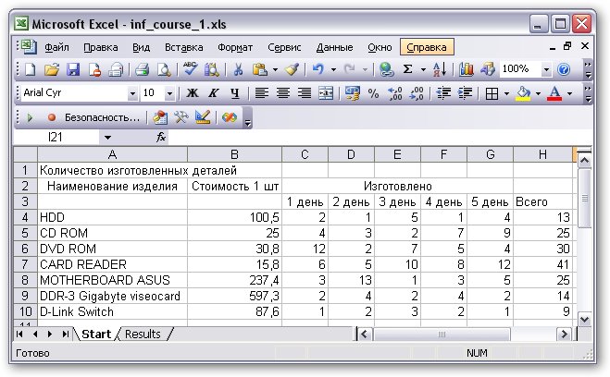Open the Формат menu
The image size is (610, 377).
point(235,46)
